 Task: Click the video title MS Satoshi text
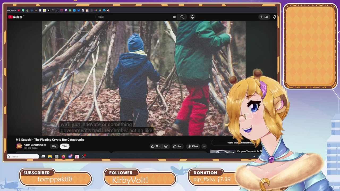(x=50, y=140)
